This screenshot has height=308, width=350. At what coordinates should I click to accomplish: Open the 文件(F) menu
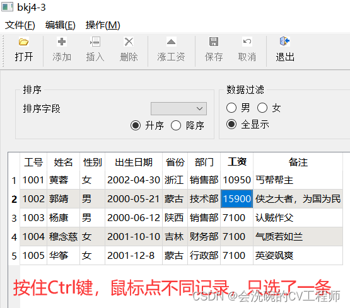tap(20, 25)
